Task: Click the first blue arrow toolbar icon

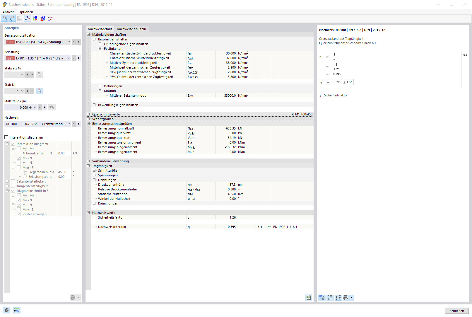Action: point(5,18)
